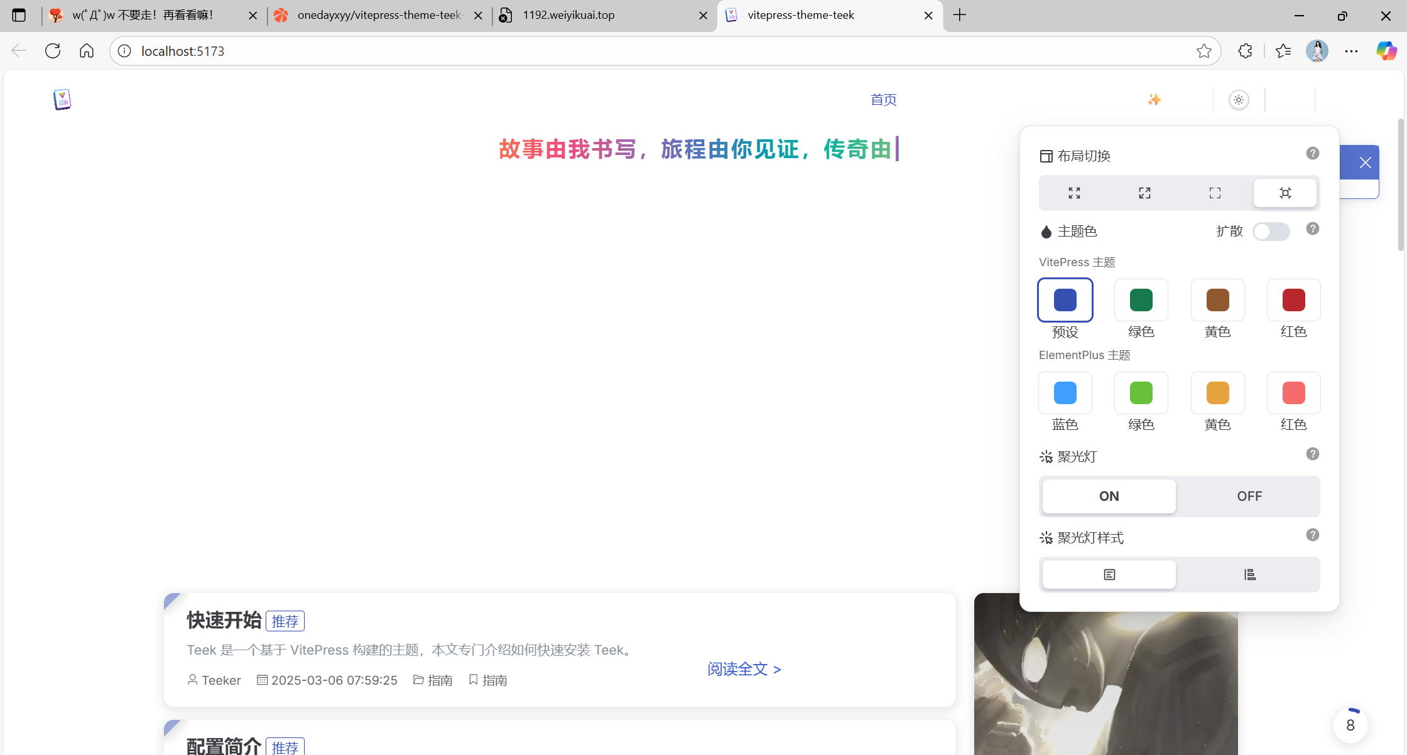Turn spotlight ON
Screen dimensions: 1407x755
point(1109,496)
